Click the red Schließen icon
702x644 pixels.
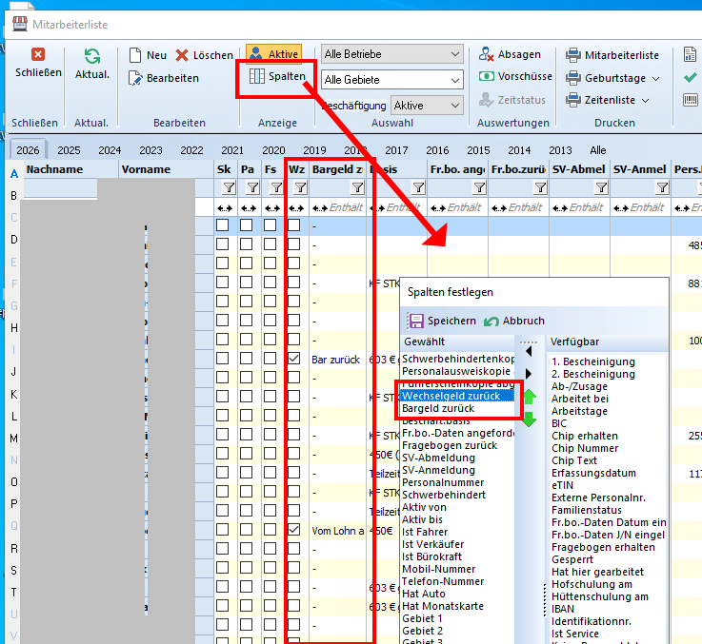[x=38, y=55]
